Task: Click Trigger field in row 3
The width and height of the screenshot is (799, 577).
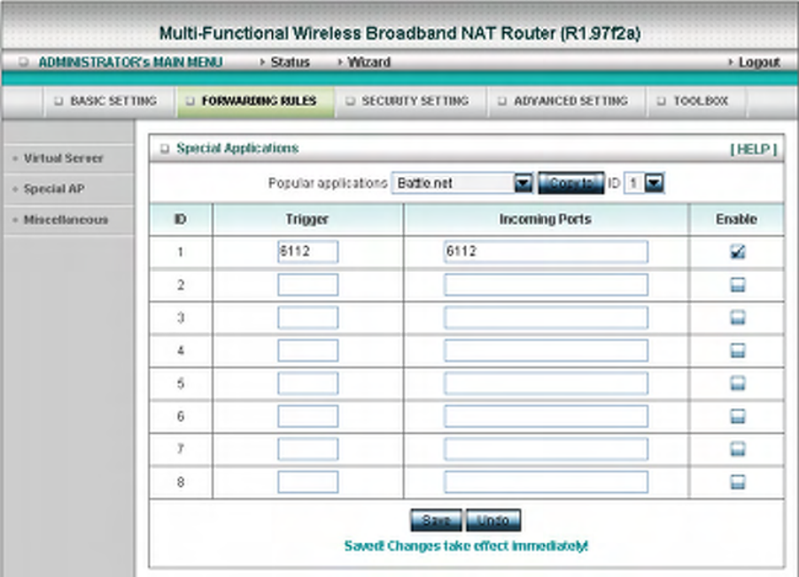Action: (307, 318)
